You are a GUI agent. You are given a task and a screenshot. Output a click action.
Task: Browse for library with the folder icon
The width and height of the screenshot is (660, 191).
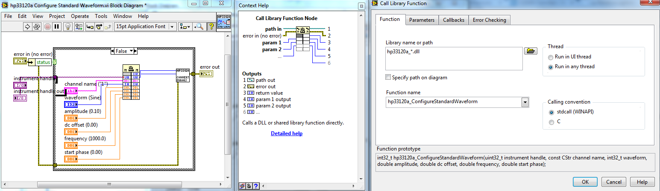[x=530, y=52]
